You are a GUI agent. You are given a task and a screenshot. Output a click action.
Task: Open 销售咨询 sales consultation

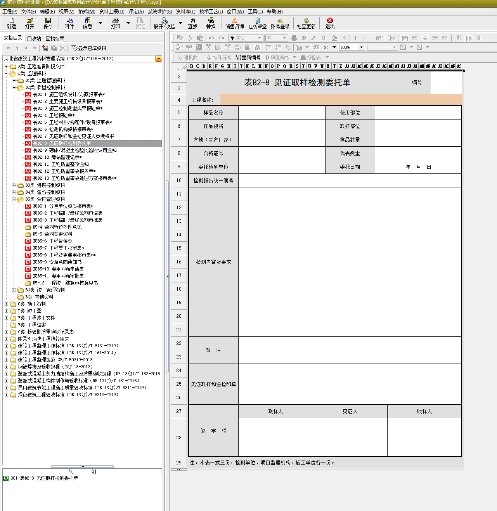(x=234, y=23)
